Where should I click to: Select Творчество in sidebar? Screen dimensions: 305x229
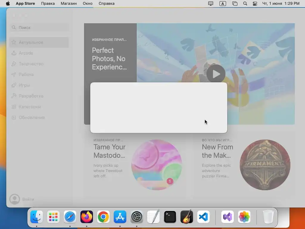point(39,64)
